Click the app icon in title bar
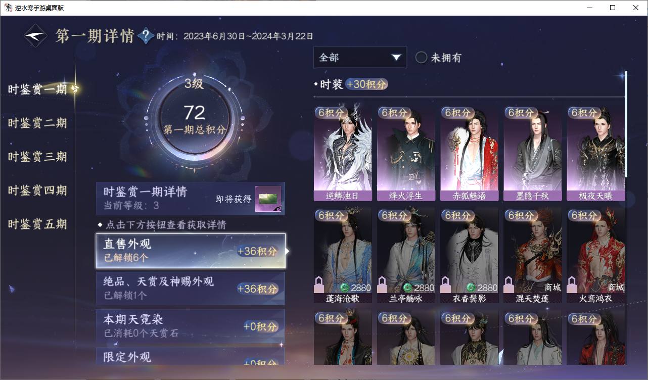The image size is (648, 380). point(8,8)
